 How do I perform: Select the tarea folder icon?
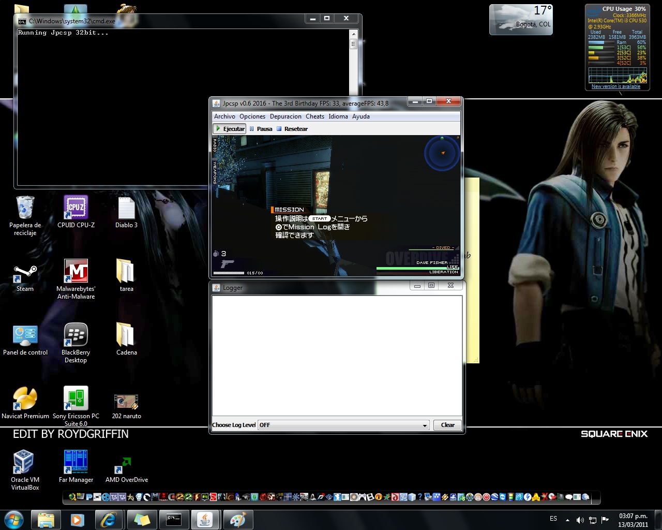coord(127,276)
